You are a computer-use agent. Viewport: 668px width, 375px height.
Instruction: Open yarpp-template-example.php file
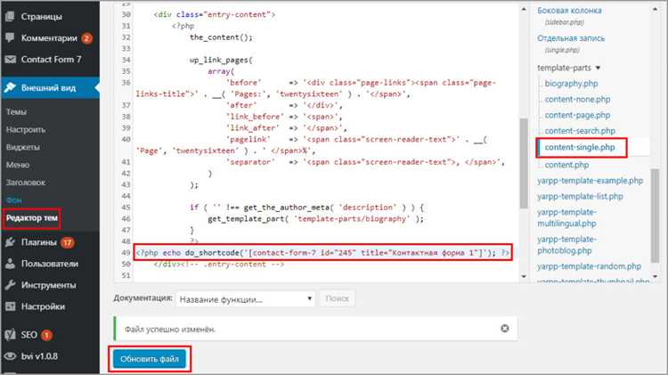pyautogui.click(x=590, y=180)
